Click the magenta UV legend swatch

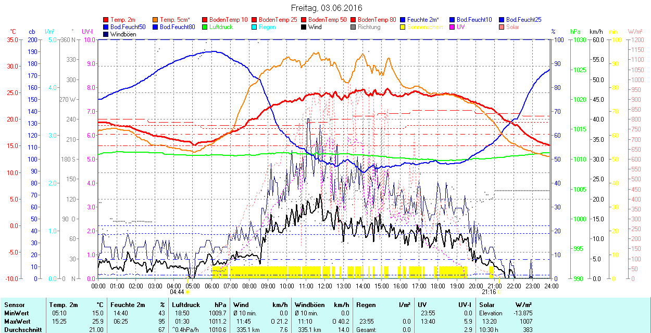pyautogui.click(x=452, y=27)
